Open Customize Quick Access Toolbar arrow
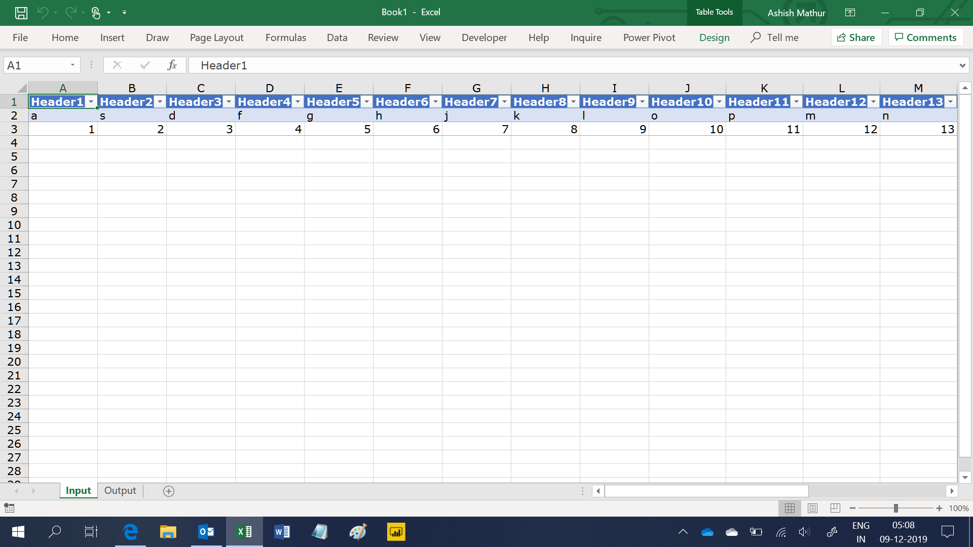 pyautogui.click(x=124, y=13)
